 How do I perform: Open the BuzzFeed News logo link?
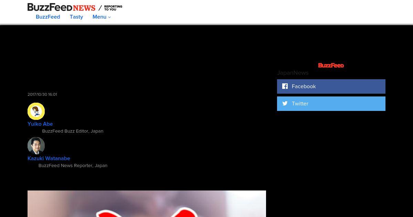[62, 7]
